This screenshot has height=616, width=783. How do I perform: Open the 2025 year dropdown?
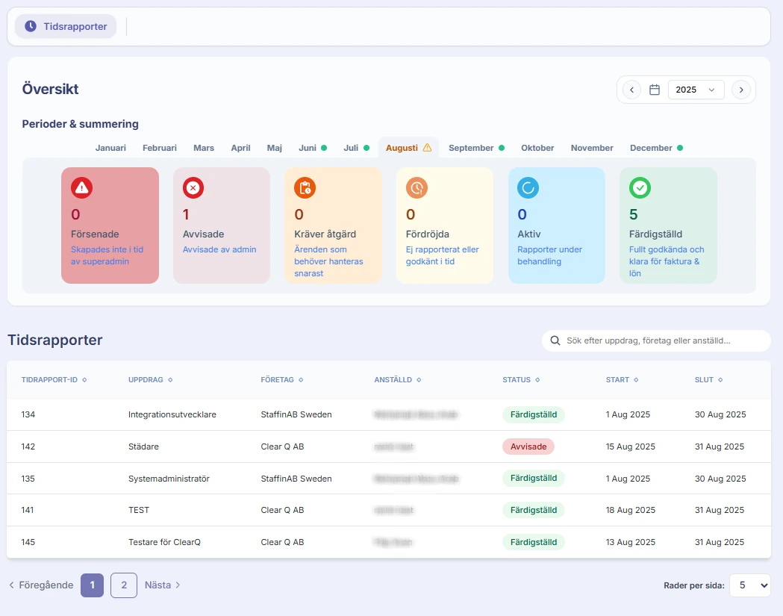pos(696,90)
